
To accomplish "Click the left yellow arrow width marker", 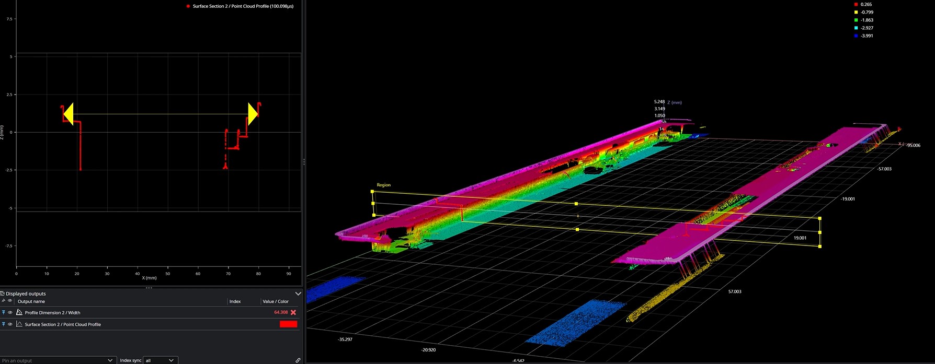I will point(69,113).
